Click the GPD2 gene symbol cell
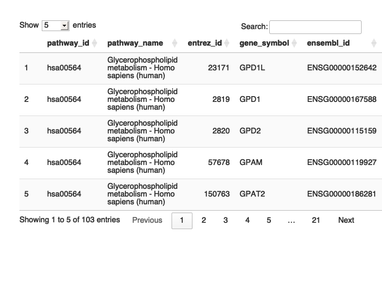The width and height of the screenshot is (382, 299). tap(250, 131)
